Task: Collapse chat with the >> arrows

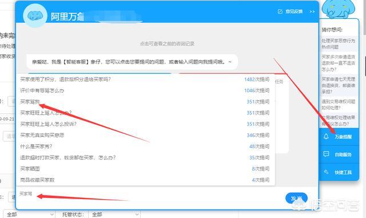Action: click(312, 11)
